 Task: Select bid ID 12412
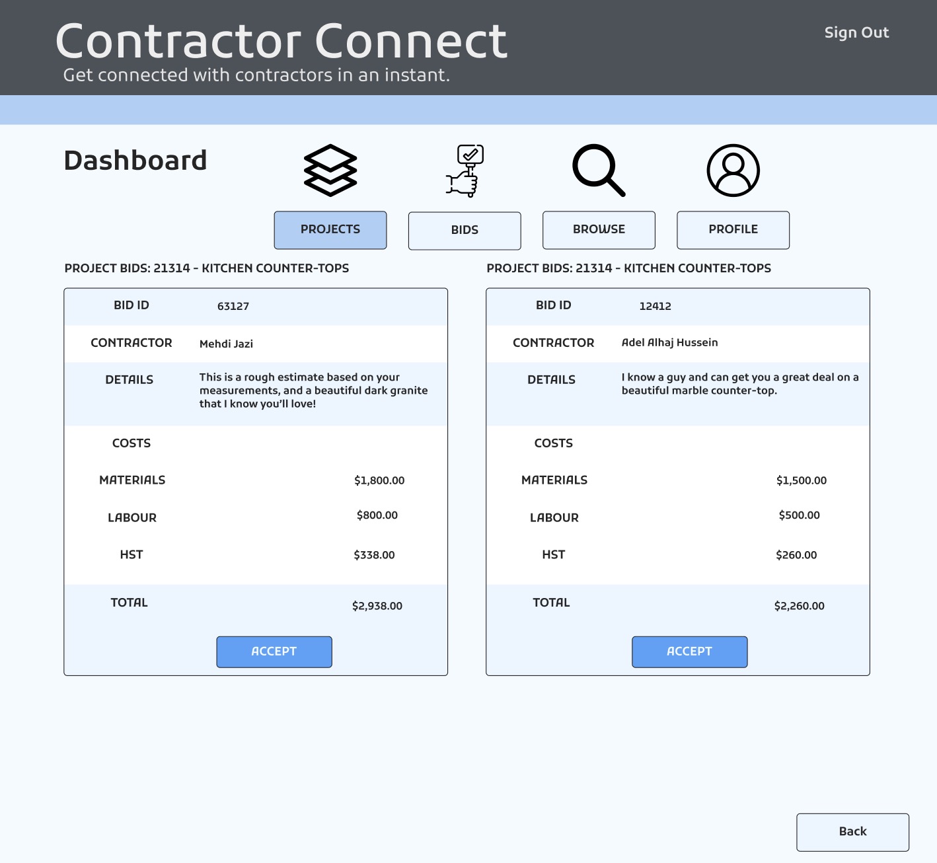coord(655,307)
